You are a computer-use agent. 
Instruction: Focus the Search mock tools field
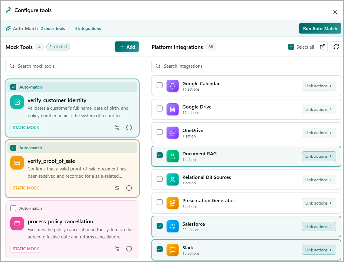tap(72, 66)
